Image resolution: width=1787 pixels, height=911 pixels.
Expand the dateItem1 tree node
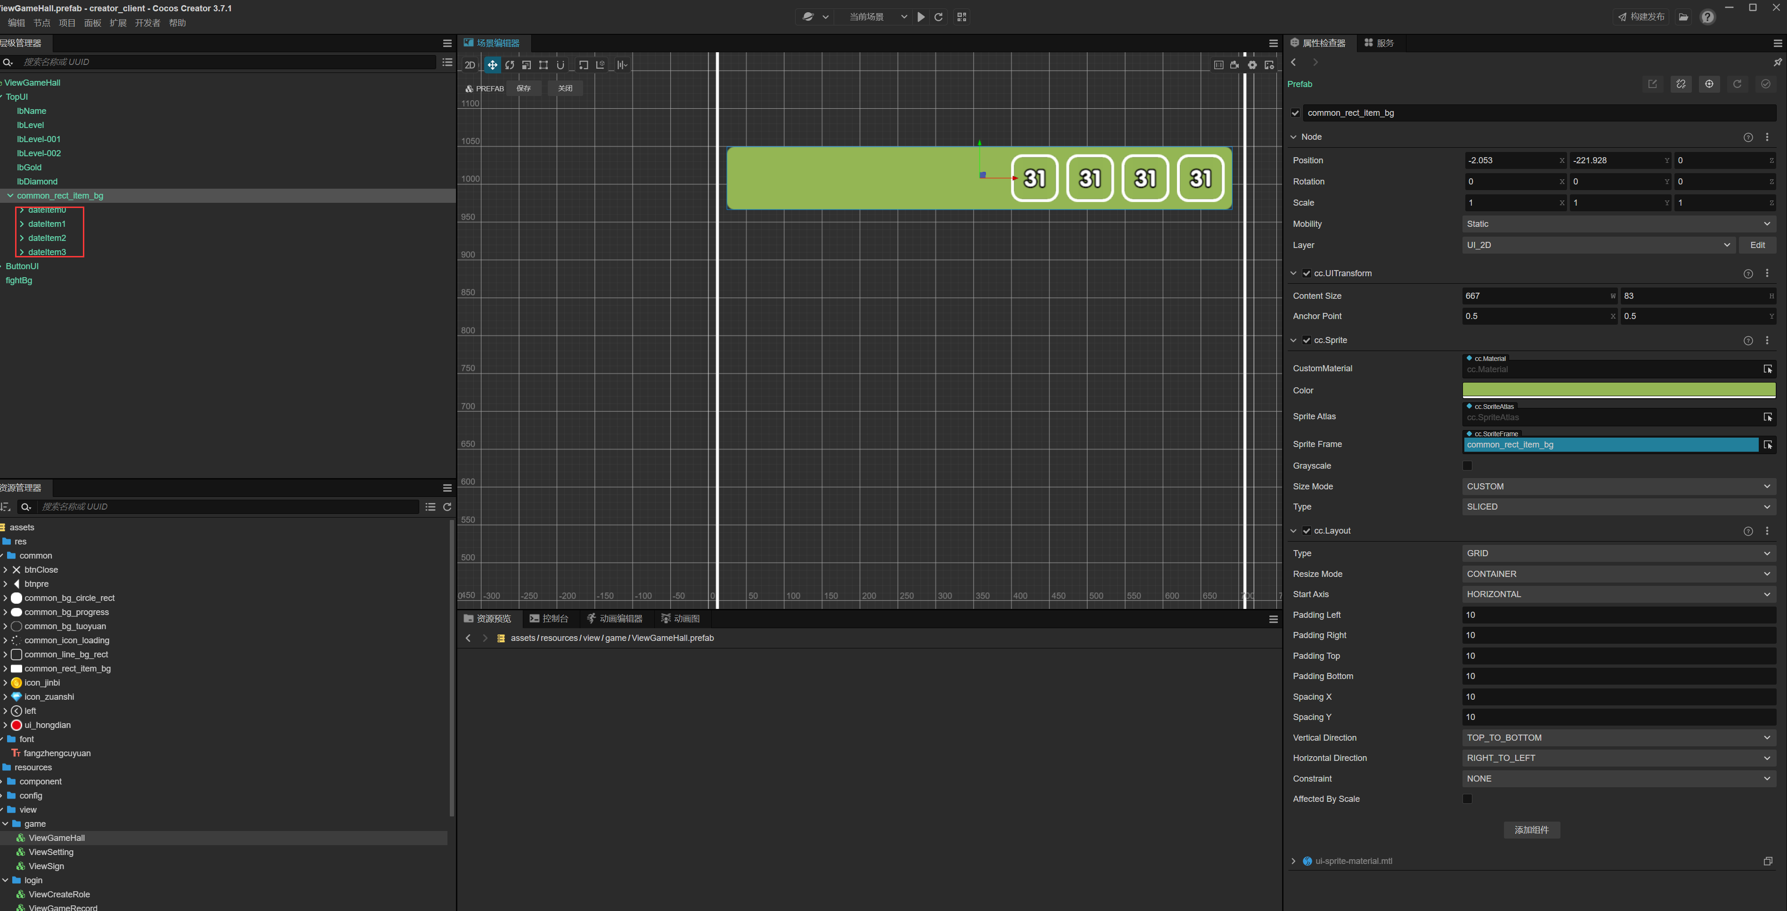pos(22,224)
